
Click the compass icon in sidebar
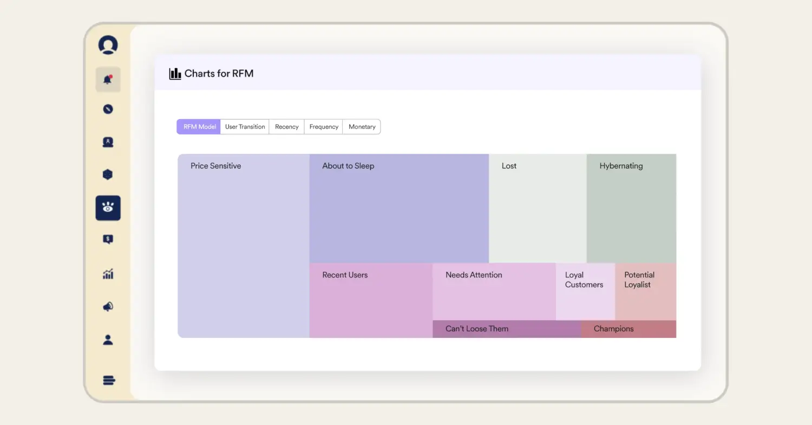(108, 109)
